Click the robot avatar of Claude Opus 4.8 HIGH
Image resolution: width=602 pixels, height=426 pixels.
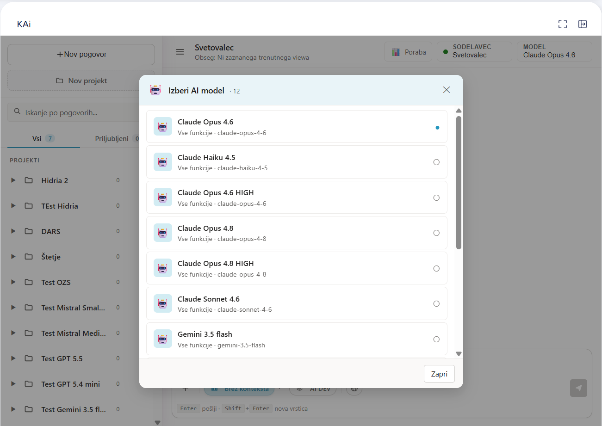pos(162,268)
